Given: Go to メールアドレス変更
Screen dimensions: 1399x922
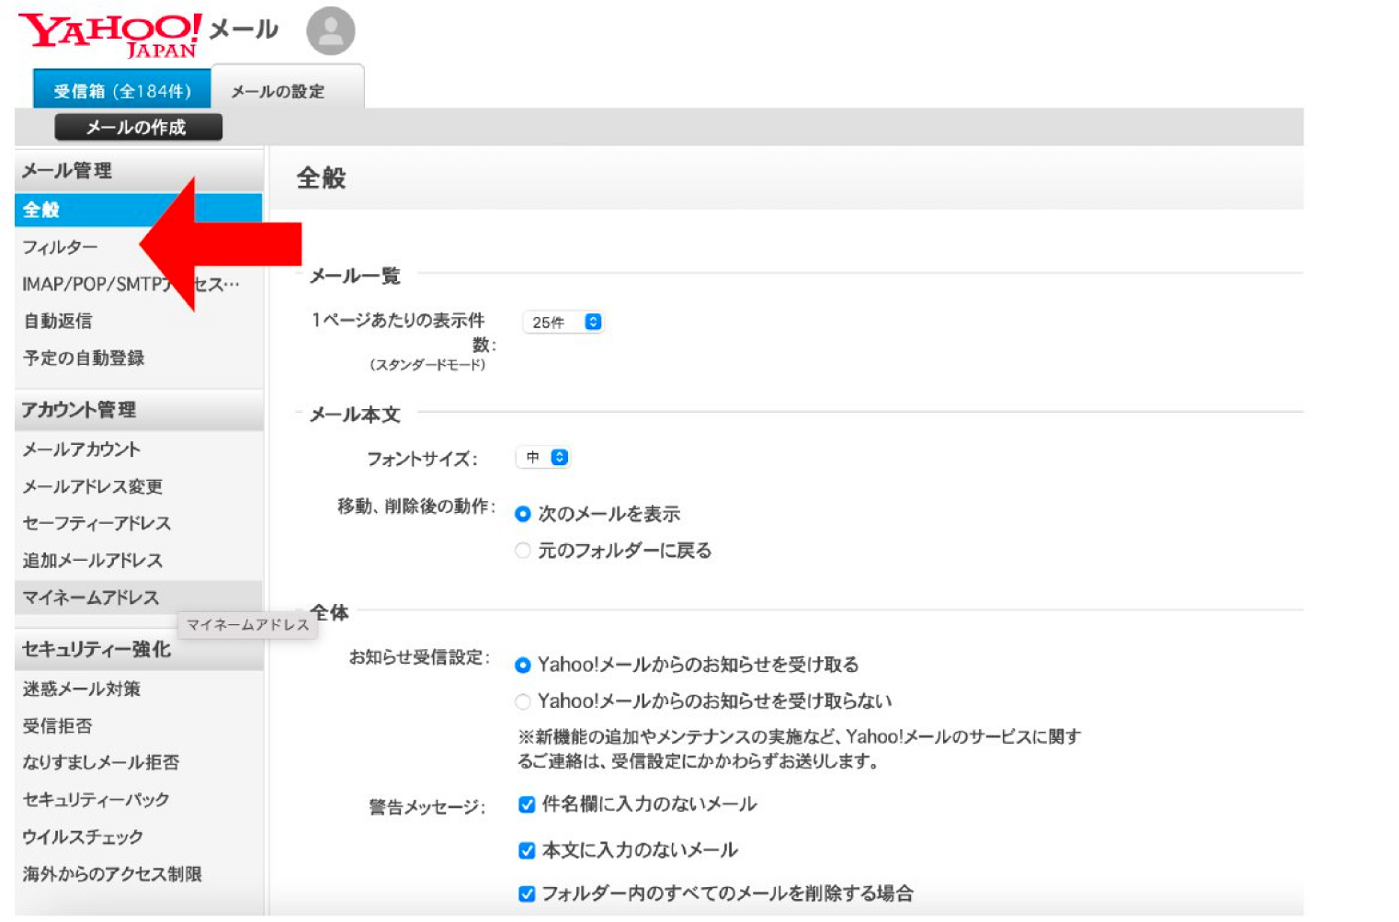Looking at the screenshot, I should (93, 486).
